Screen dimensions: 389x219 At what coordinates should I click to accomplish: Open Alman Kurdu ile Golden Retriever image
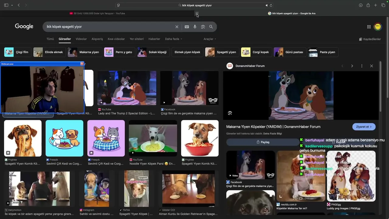pyautogui.click(x=188, y=189)
